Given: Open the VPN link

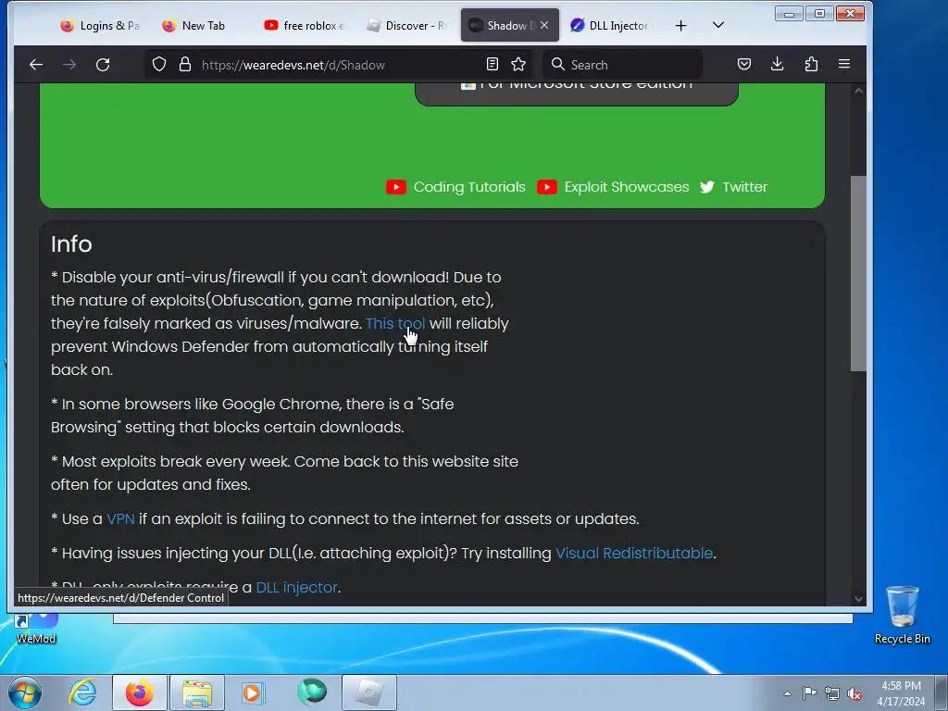Looking at the screenshot, I should (x=120, y=518).
